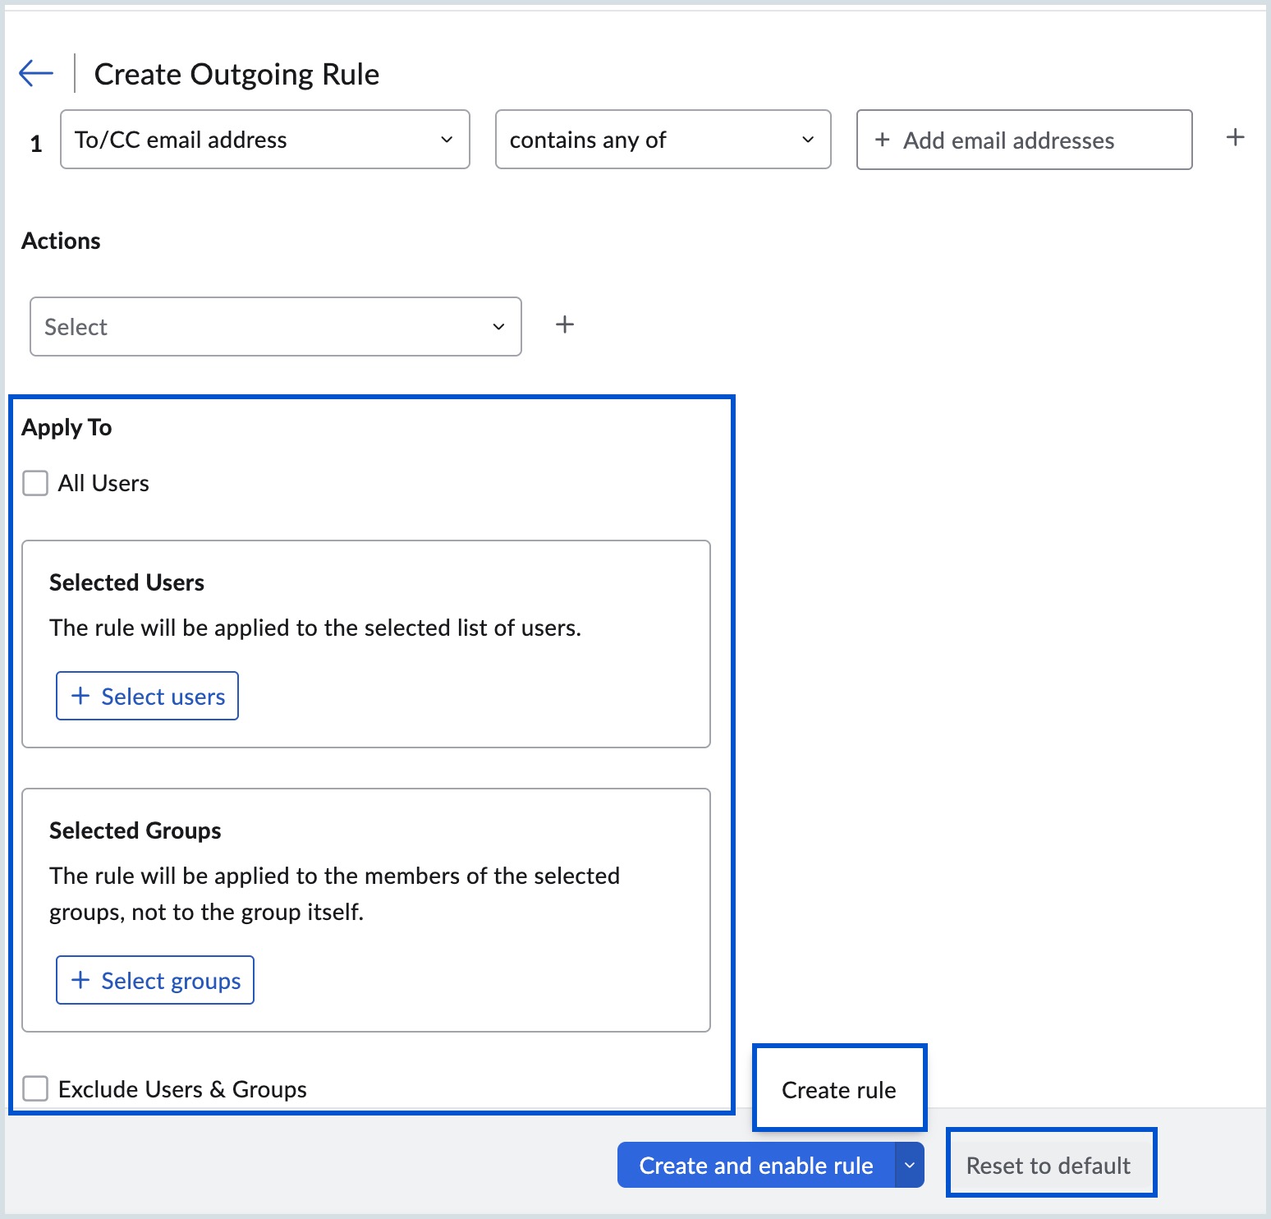Image resolution: width=1271 pixels, height=1219 pixels.
Task: Click Reset to default button
Action: pyautogui.click(x=1048, y=1165)
